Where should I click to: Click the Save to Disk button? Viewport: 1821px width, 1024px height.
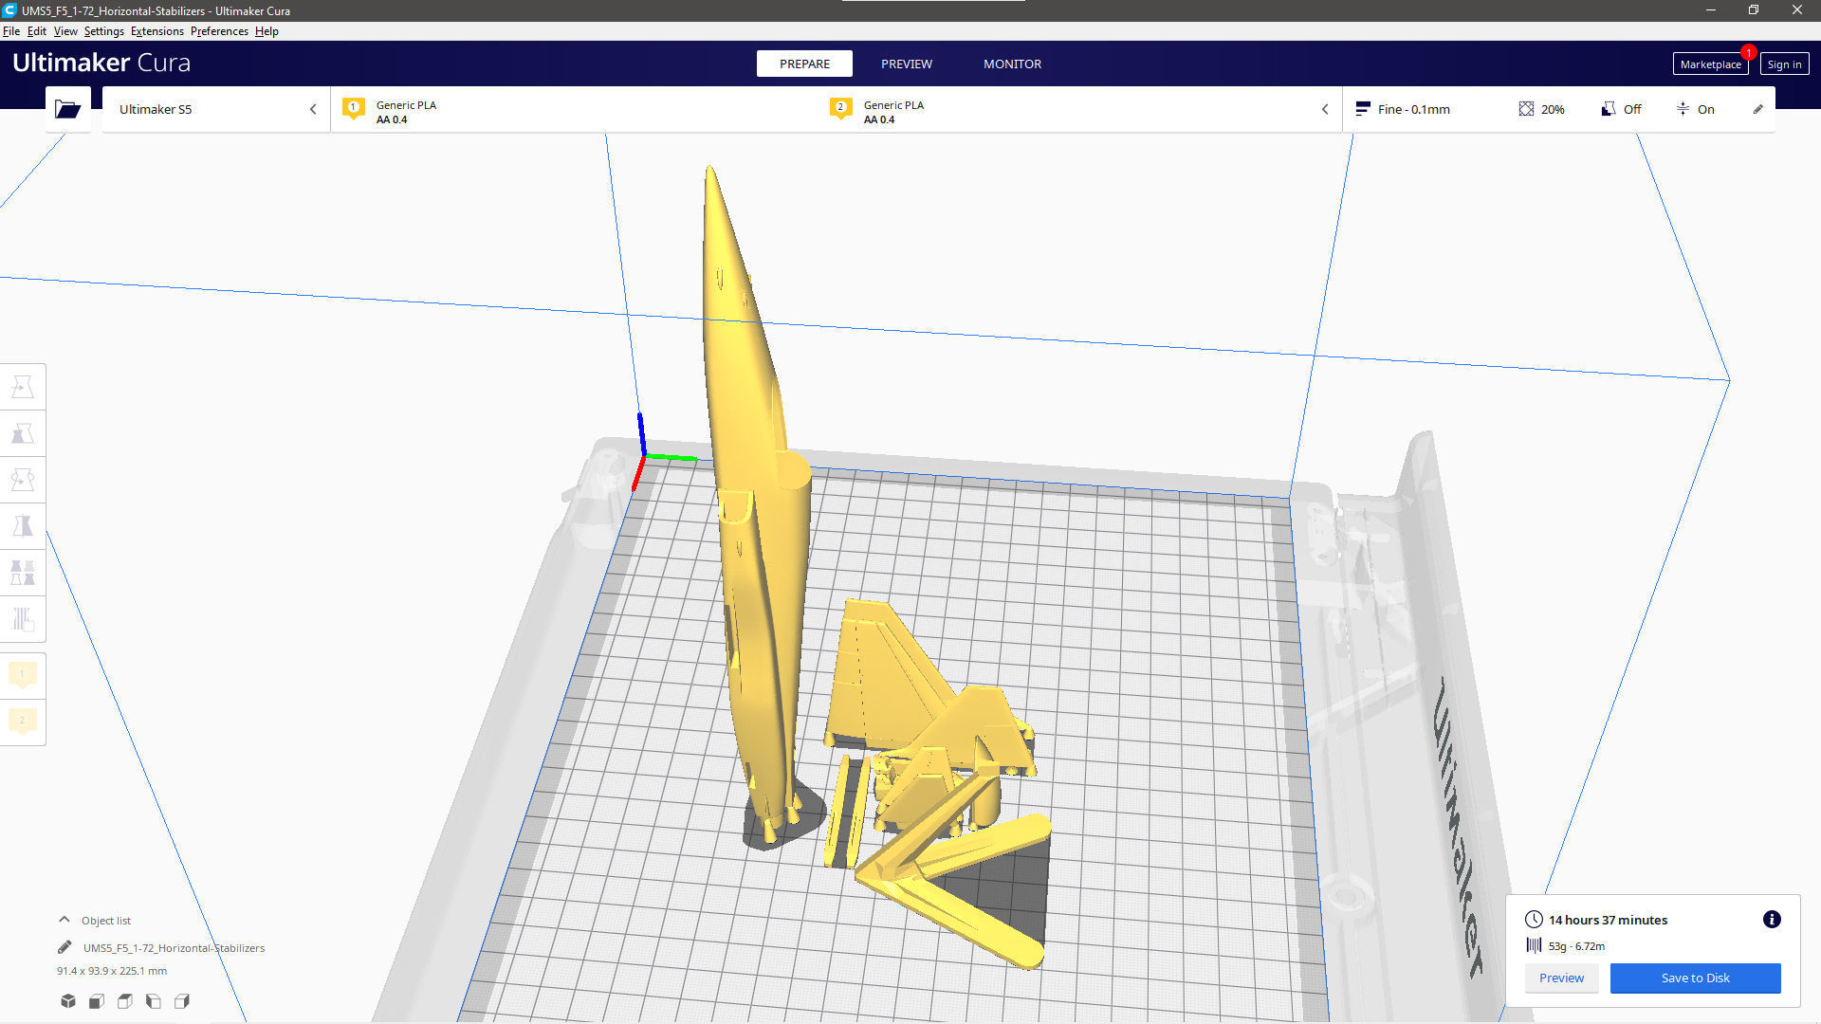click(x=1695, y=978)
